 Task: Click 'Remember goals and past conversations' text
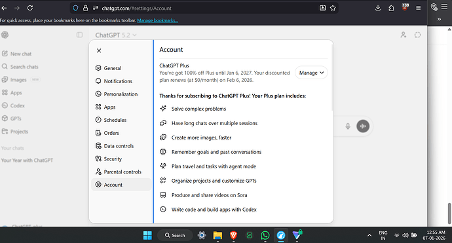point(216,152)
